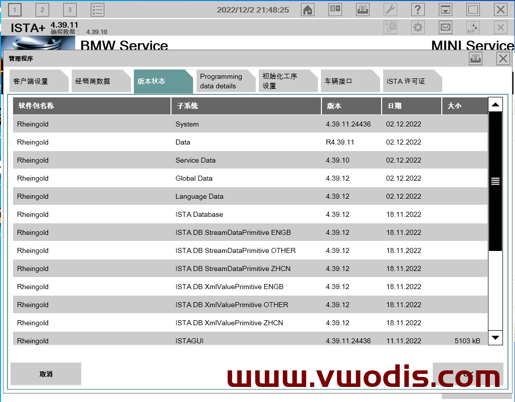The width and height of the screenshot is (515, 402).
Task: Click the 软件包名称 column header
Action: point(92,106)
